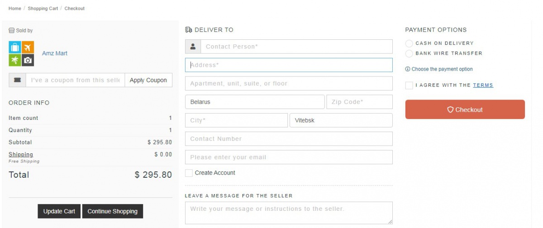
Task: Select Cash on Delivery payment
Action: click(409, 43)
